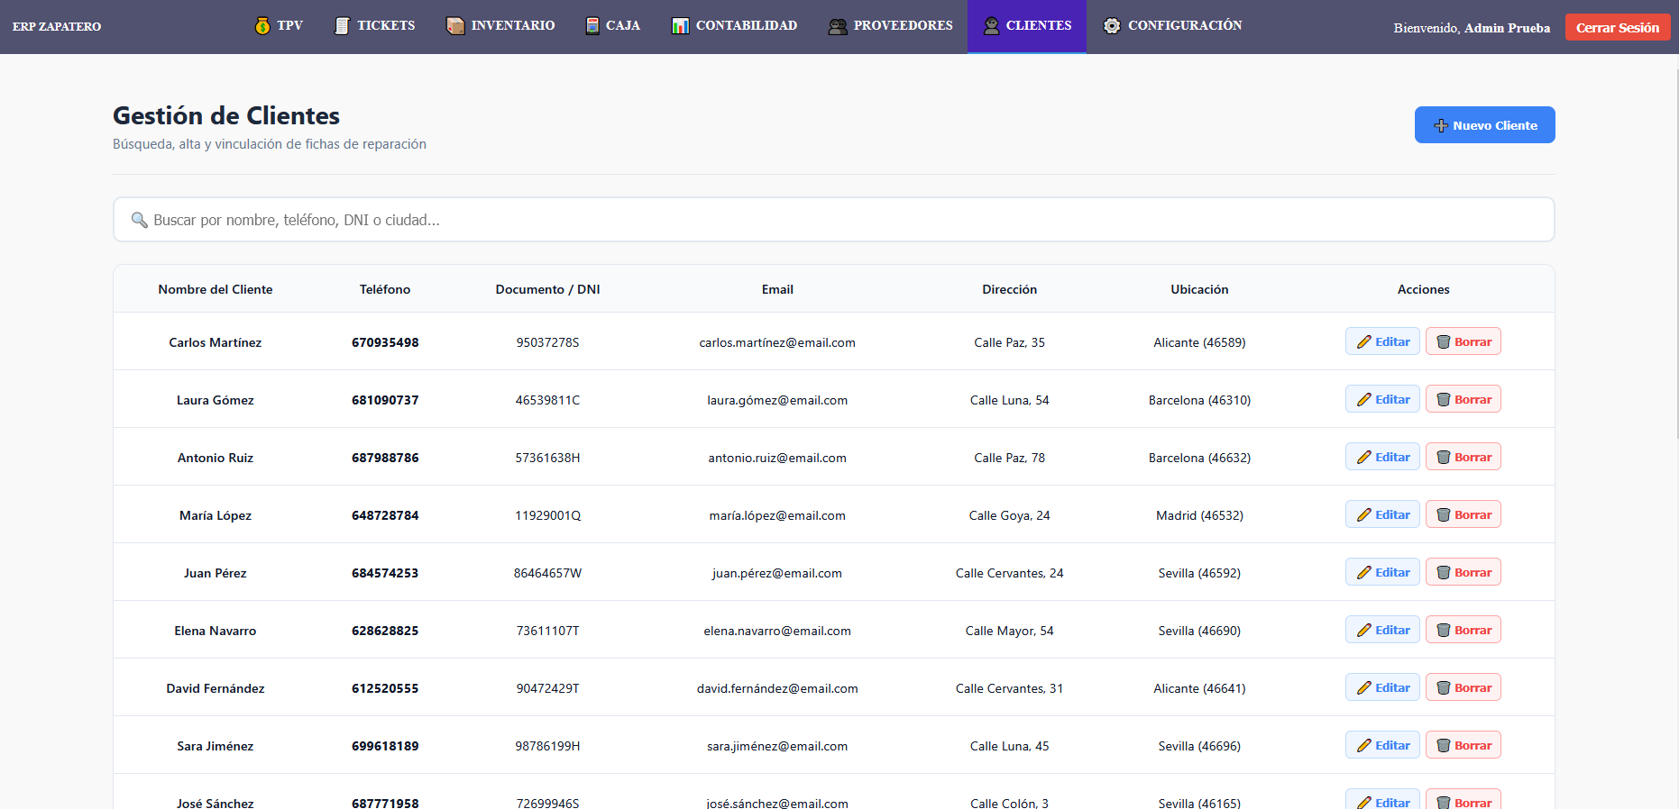The image size is (1679, 809).
Task: Click pencil icon in María López row
Action: point(1364,514)
